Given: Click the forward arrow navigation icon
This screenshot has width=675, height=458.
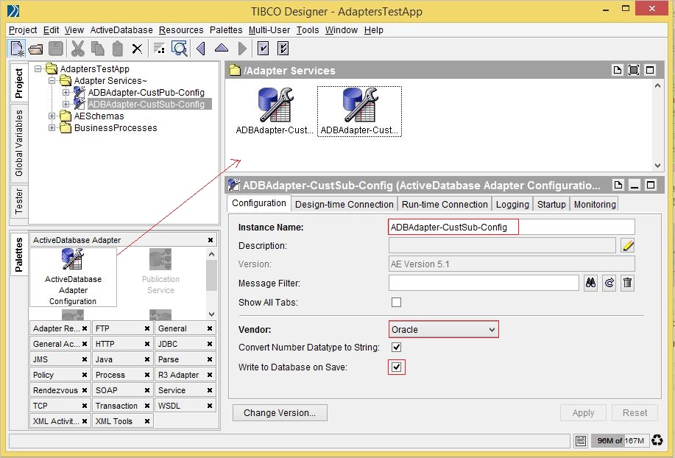Looking at the screenshot, I should coord(242,49).
